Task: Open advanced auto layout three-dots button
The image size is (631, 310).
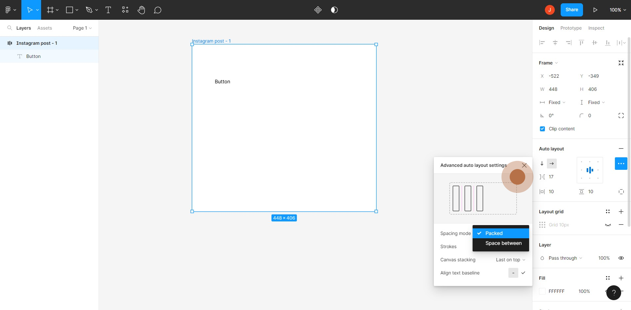Action: (621, 164)
